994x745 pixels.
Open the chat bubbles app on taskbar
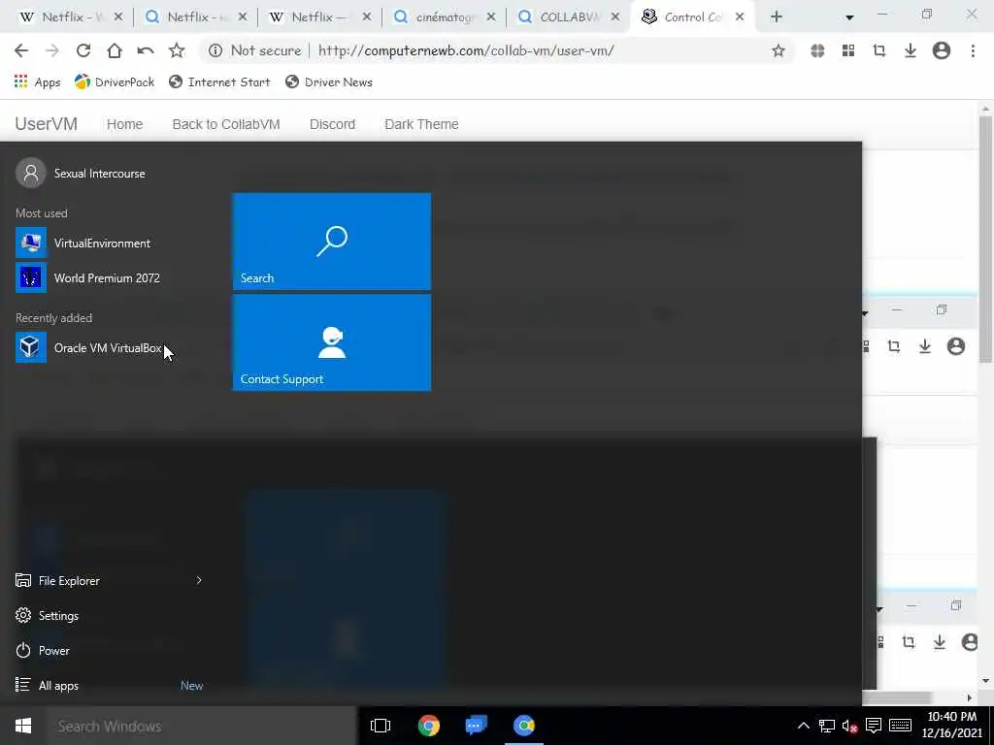coord(476,726)
